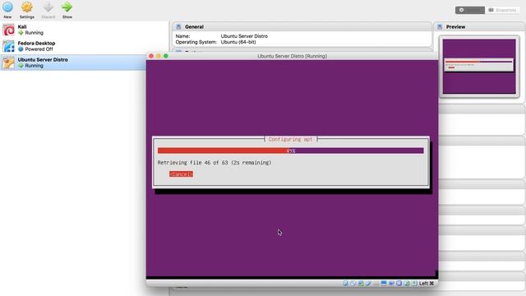Click the blue display status icon

click(x=384, y=284)
